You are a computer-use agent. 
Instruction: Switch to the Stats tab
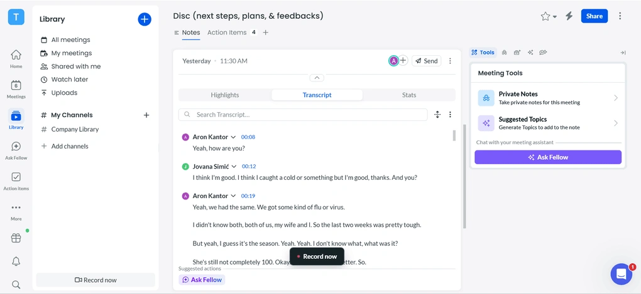click(409, 95)
